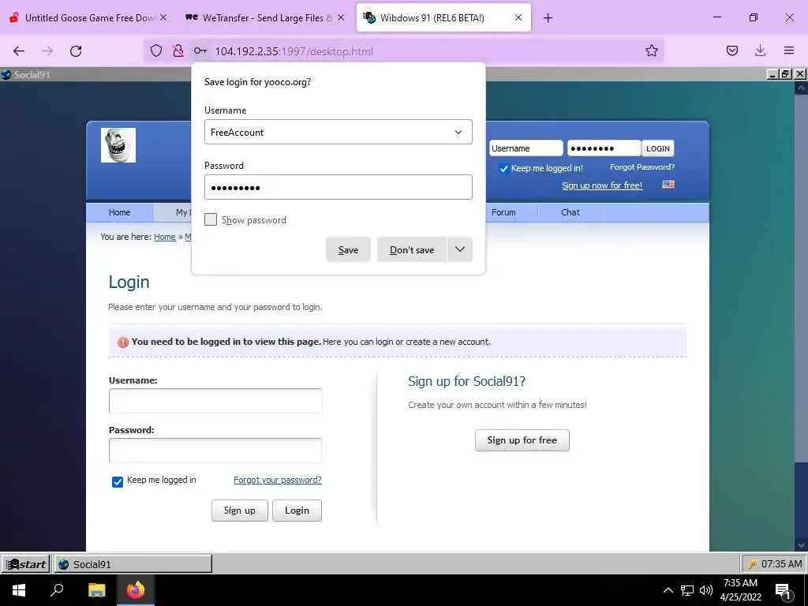
Task: Click the Social91 scrollbar down arrow
Action: [x=801, y=544]
